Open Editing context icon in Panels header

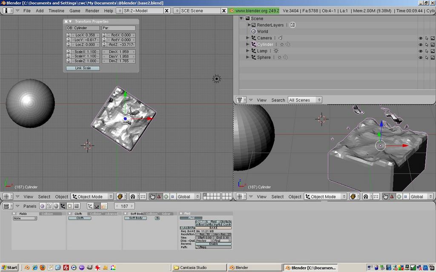70,206
